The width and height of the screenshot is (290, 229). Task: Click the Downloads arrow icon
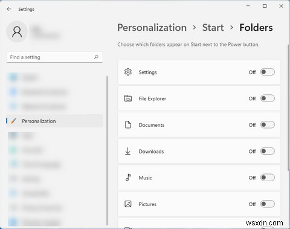[x=128, y=151]
